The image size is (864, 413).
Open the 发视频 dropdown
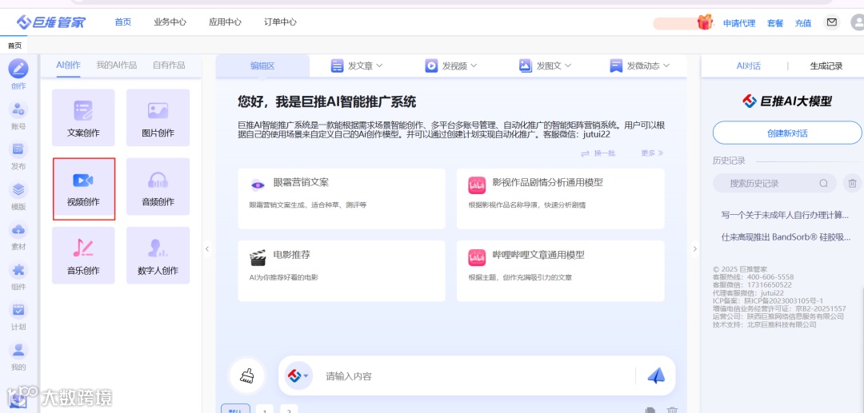click(x=450, y=66)
